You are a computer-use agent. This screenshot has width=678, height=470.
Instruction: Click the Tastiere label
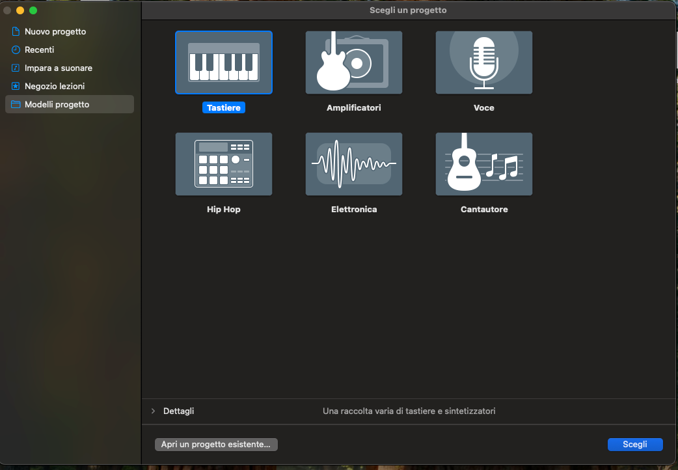coord(224,108)
